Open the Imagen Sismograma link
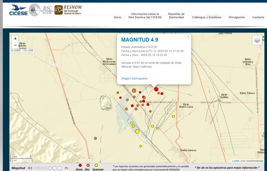Screen dimensions: 267x171 click(134, 78)
